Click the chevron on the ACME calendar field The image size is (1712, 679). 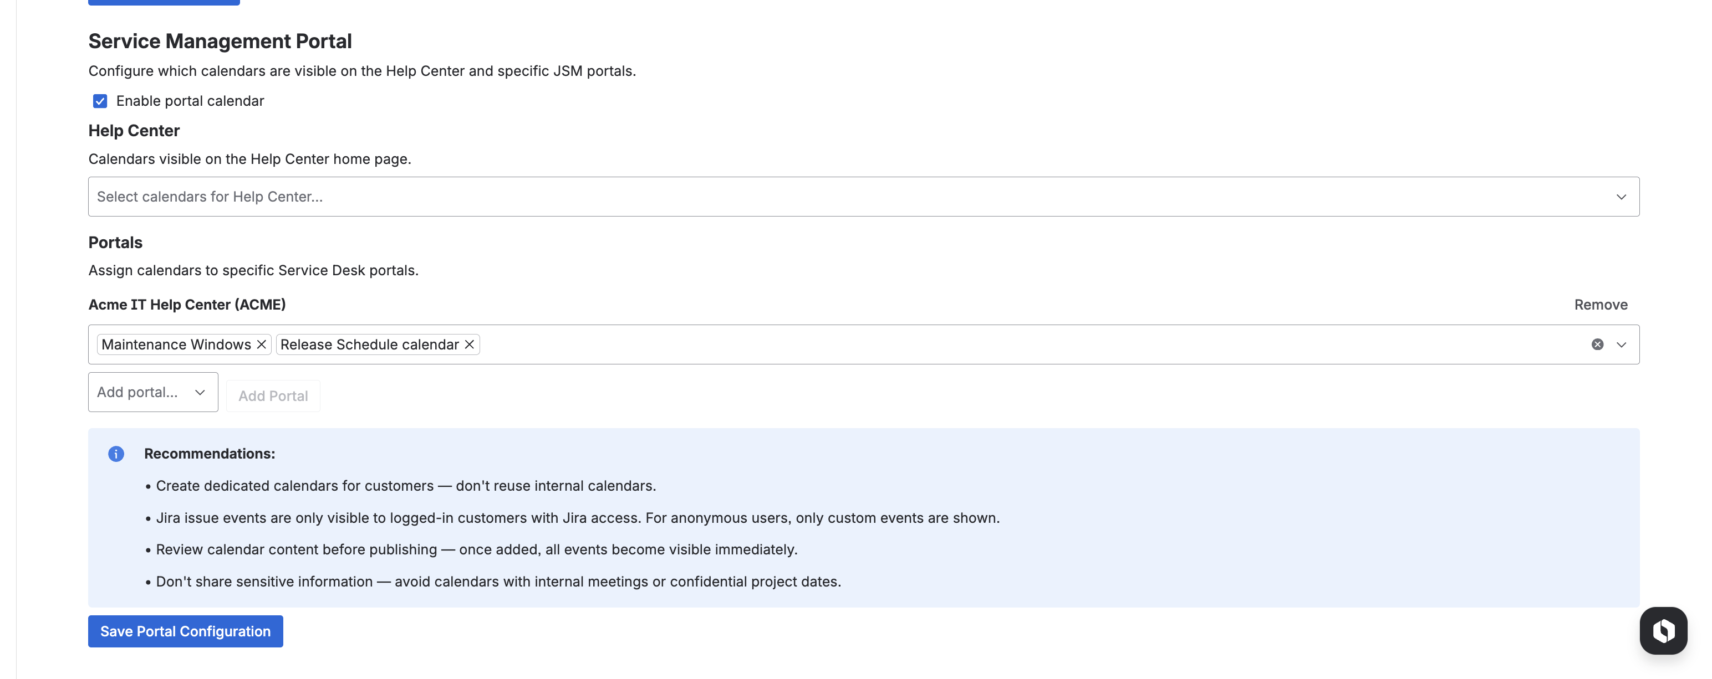1622,344
